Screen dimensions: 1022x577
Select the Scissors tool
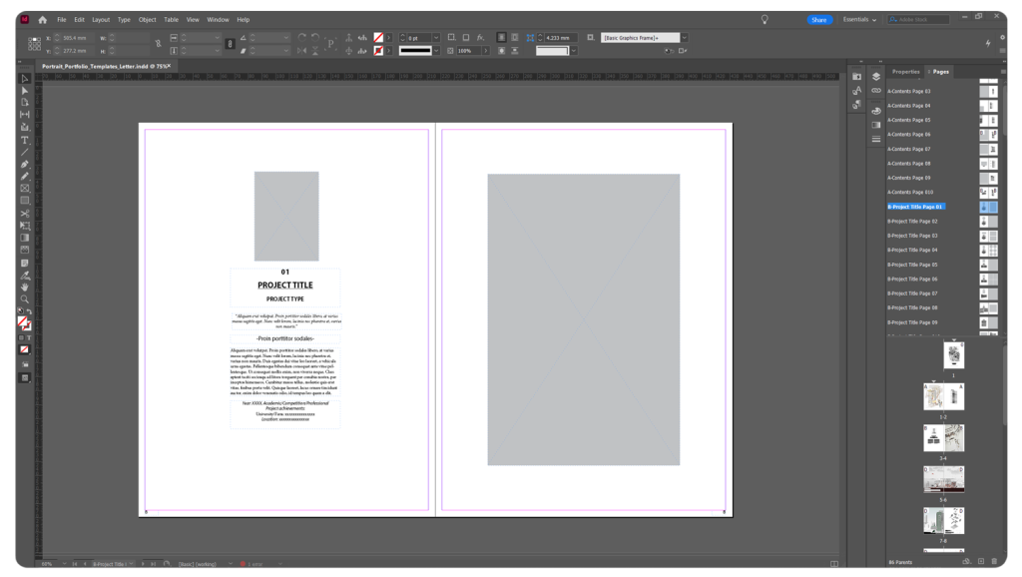tap(25, 214)
